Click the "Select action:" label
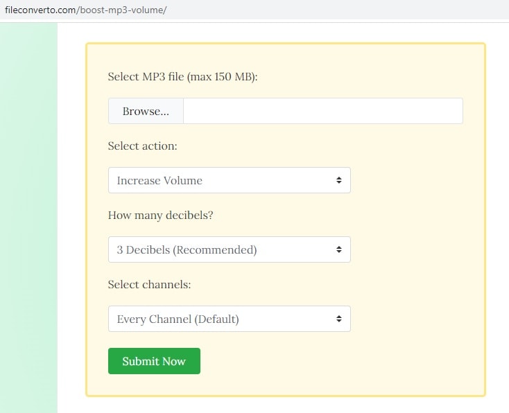The image size is (509, 413). point(142,146)
